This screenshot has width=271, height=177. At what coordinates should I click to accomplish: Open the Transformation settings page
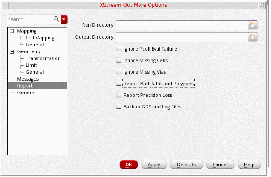pos(43,58)
